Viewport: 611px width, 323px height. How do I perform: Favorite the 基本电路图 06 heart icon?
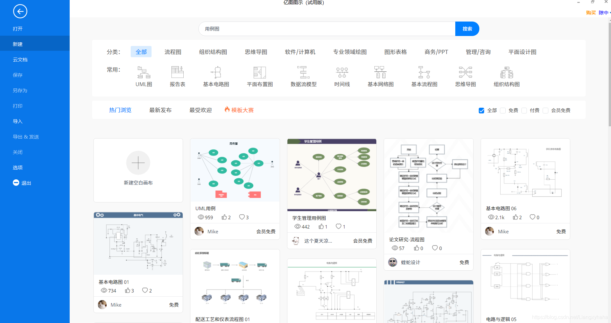(x=532, y=217)
